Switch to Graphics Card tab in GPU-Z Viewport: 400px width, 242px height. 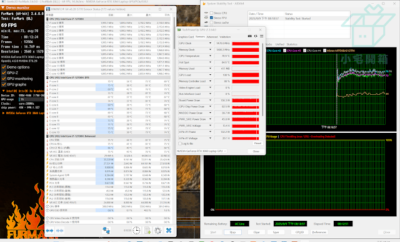click(x=186, y=37)
